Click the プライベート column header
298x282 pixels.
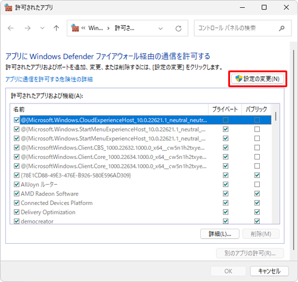(x=225, y=109)
